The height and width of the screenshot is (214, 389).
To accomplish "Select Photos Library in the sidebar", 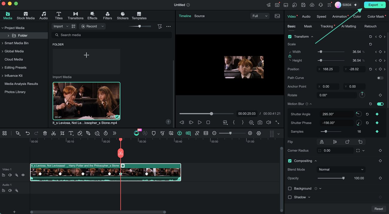I will [x=15, y=92].
